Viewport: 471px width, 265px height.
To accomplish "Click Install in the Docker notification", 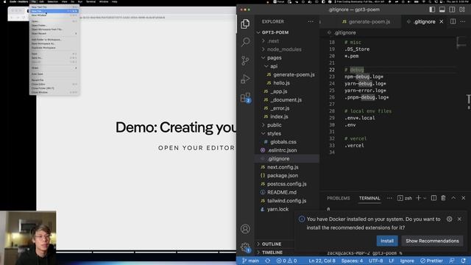I will (x=387, y=241).
